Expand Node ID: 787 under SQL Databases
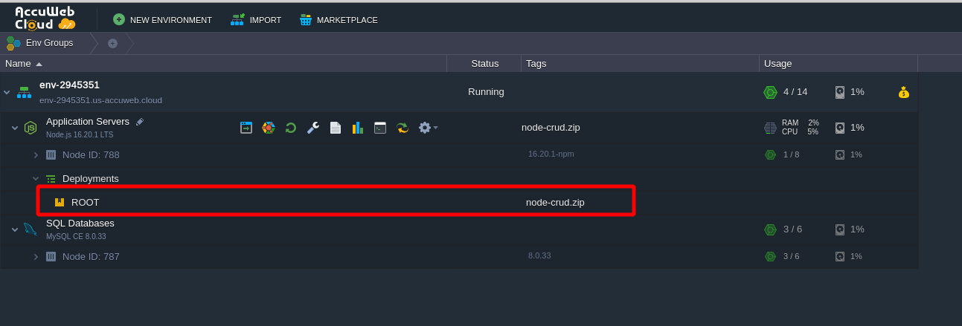 [36, 257]
